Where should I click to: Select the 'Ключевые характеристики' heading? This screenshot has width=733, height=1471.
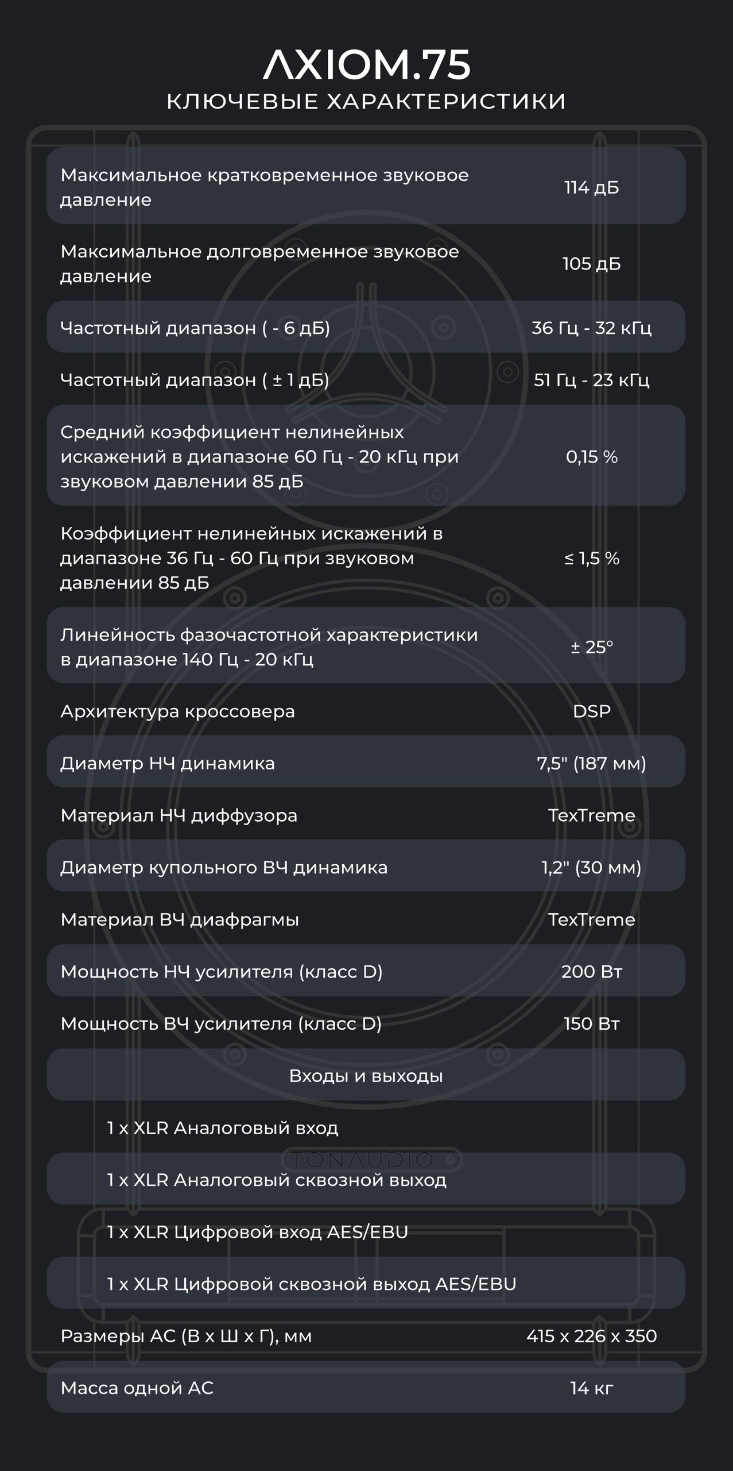[x=366, y=101]
